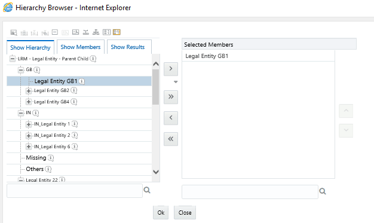Collapse the LRM - Legal Entity root node
This screenshot has width=374, height=223.
13,59
